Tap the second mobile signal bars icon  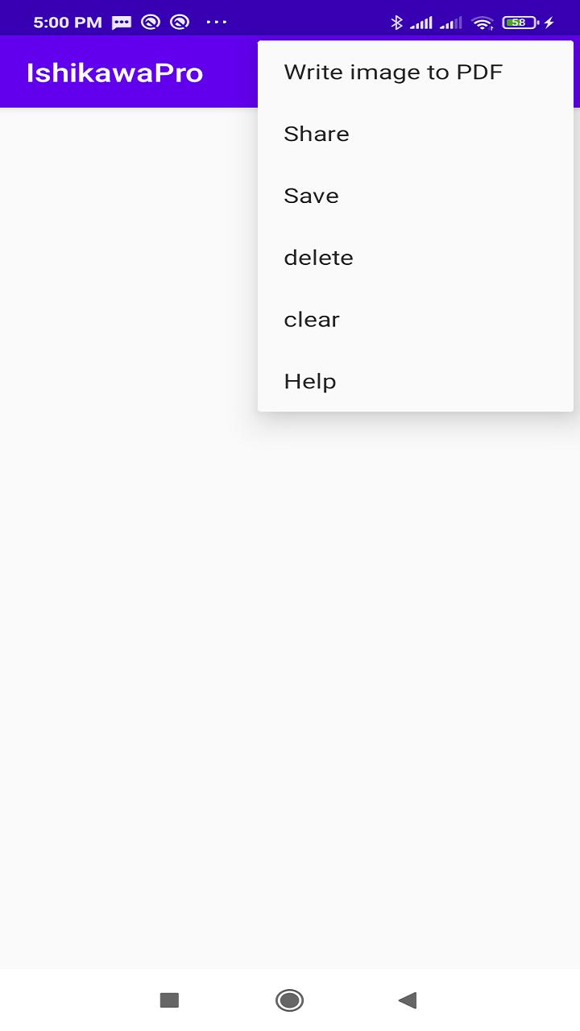(451, 23)
